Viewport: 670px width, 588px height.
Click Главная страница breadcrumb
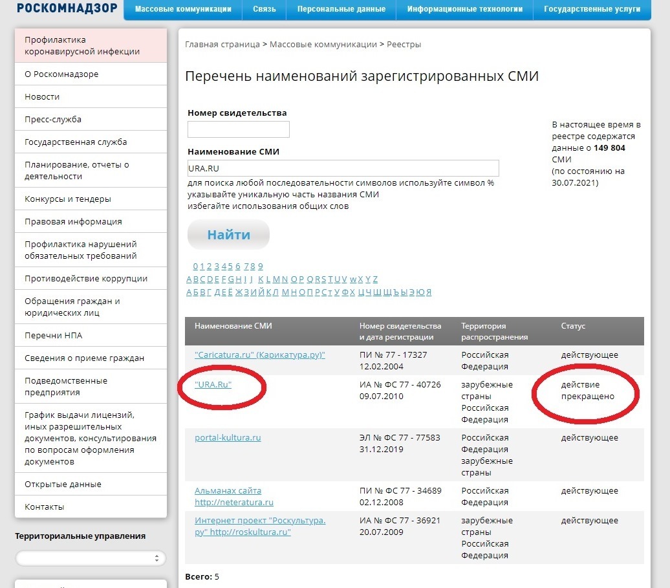pos(222,45)
